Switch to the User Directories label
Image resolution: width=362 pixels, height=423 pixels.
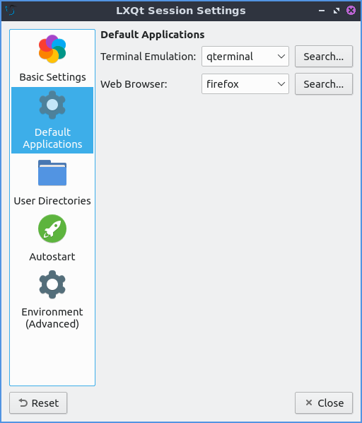[x=52, y=201]
